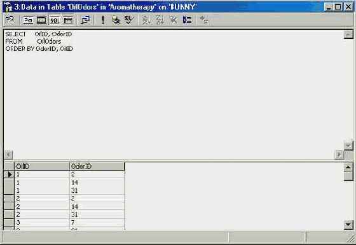Click OdorID cell 31 in the OilID 1 rows
Screen dimensions: 356x245
pos(97,190)
